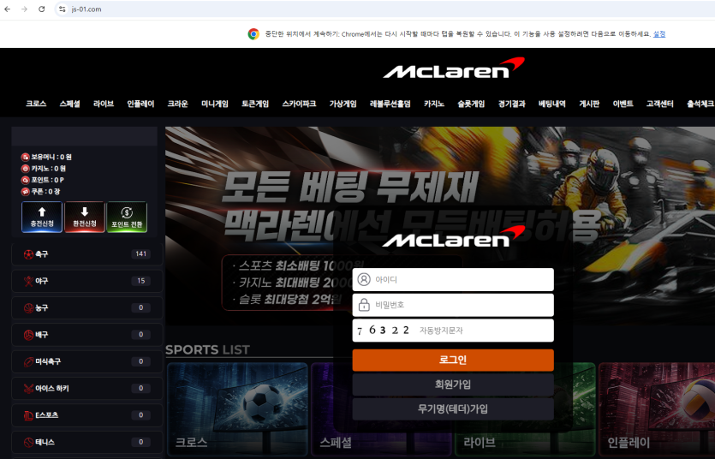Image resolution: width=715 pixels, height=459 pixels.
Task: Click the tennis icon beside 테니스
Action: coord(29,442)
